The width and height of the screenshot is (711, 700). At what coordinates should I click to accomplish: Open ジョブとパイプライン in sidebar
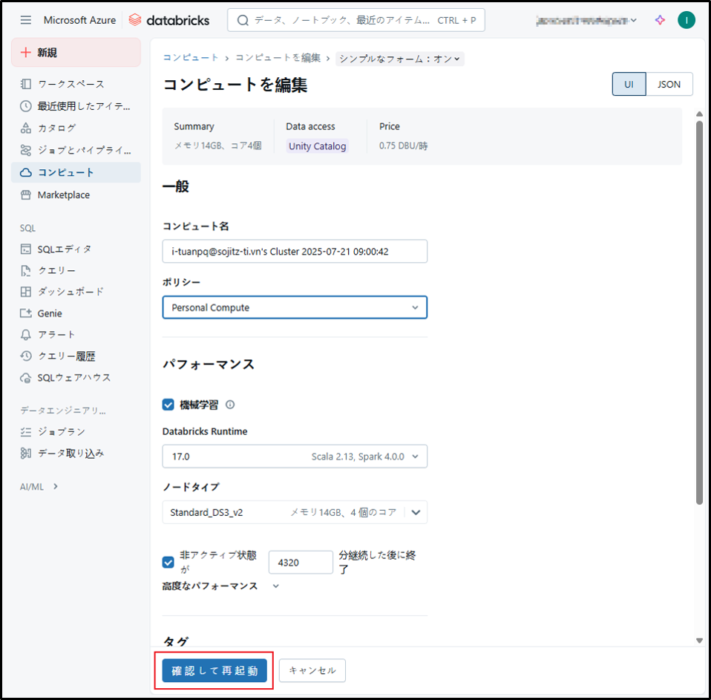pyautogui.click(x=76, y=150)
